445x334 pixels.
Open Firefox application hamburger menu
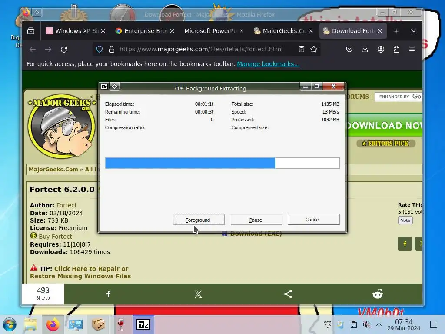click(x=412, y=49)
